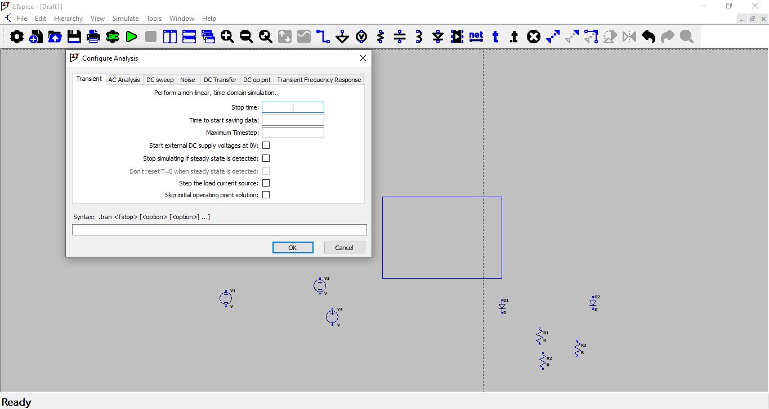Image resolution: width=769 pixels, height=409 pixels.
Task: Open the Tools menu
Action: coord(154,19)
